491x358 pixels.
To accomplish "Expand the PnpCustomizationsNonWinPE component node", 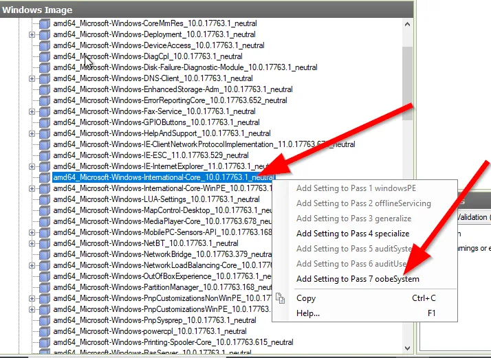I will tap(32, 298).
